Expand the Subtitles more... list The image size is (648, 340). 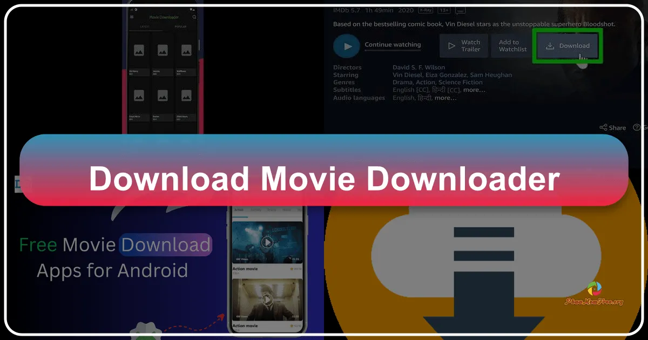point(473,90)
